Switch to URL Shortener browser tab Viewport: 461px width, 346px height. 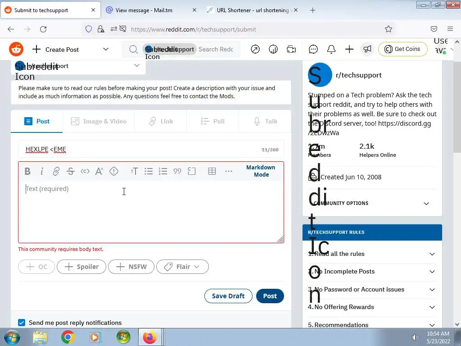253,10
